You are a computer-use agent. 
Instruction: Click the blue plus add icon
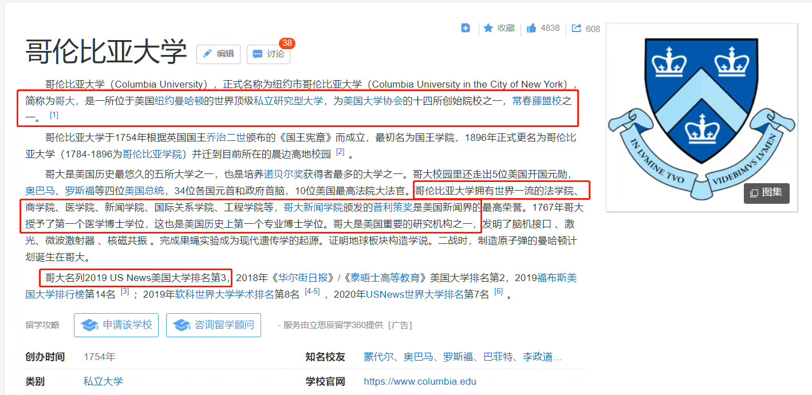click(x=466, y=28)
